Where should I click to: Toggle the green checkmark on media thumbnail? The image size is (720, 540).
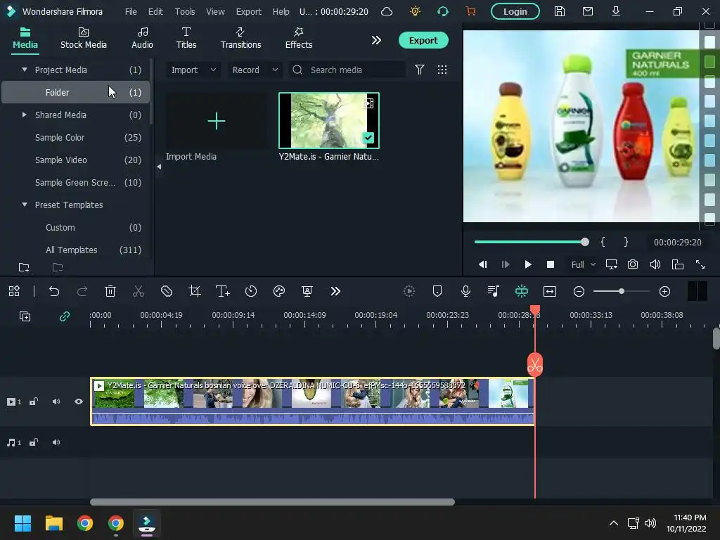click(x=368, y=137)
